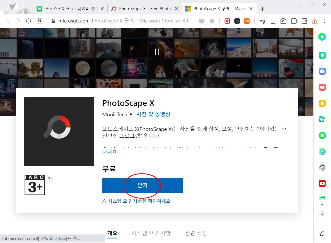Click the camera screen capture icon
331x243 pixels.
(283, 21)
